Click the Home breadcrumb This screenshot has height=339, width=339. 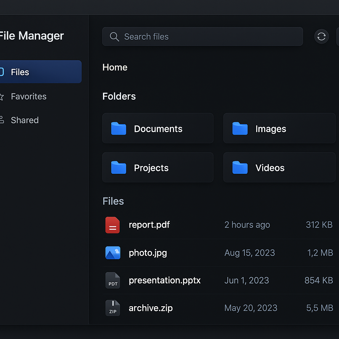(x=115, y=67)
